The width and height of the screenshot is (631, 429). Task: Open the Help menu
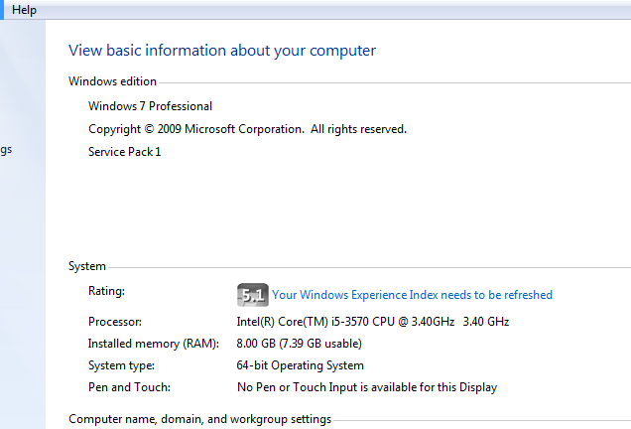point(24,10)
